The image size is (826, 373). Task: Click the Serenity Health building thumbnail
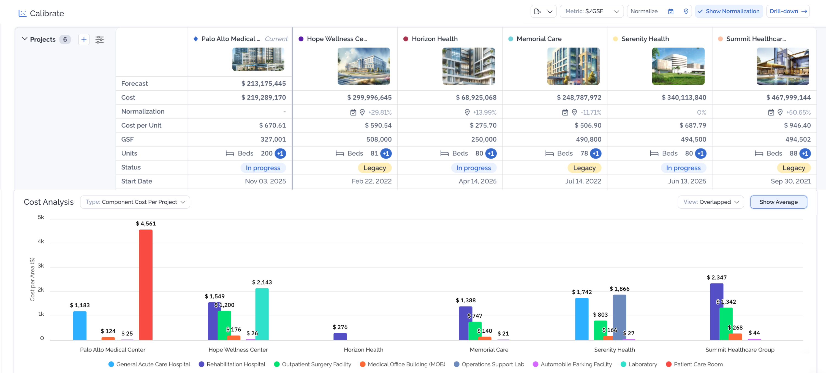pos(678,66)
